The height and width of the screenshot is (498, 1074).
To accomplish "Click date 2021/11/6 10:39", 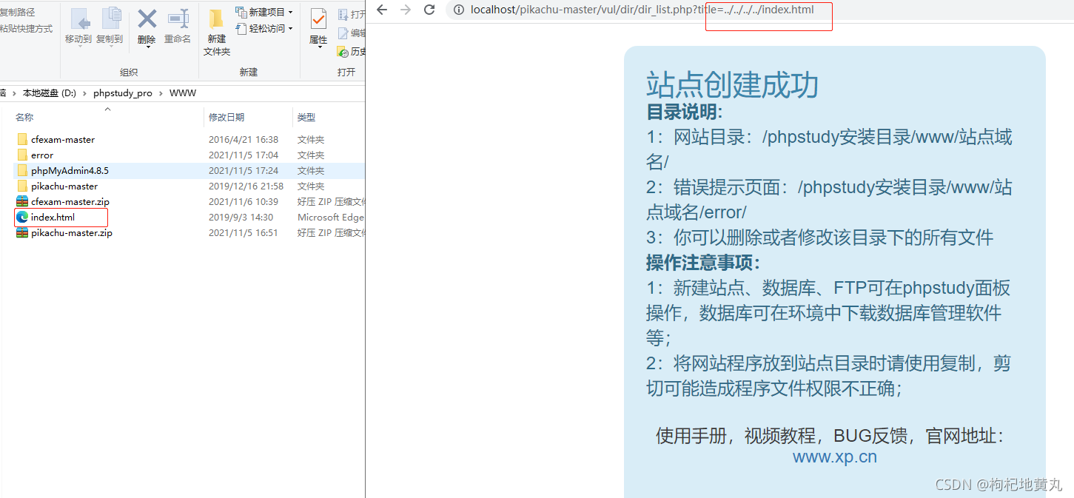I will click(x=244, y=201).
